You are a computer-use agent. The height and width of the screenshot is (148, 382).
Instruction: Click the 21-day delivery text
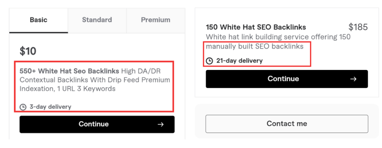(239, 61)
